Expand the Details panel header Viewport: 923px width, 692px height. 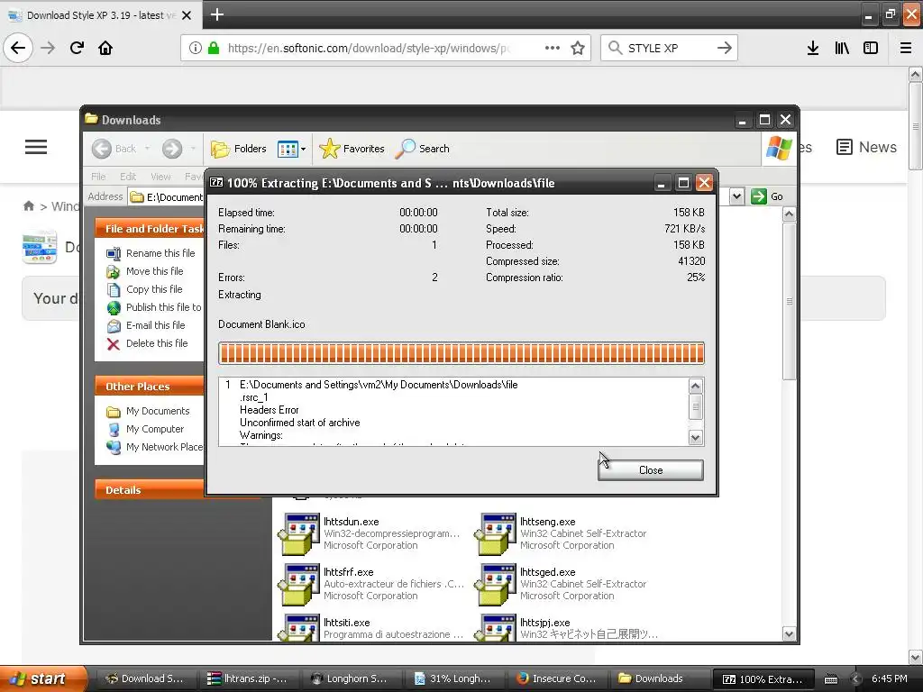click(150, 490)
